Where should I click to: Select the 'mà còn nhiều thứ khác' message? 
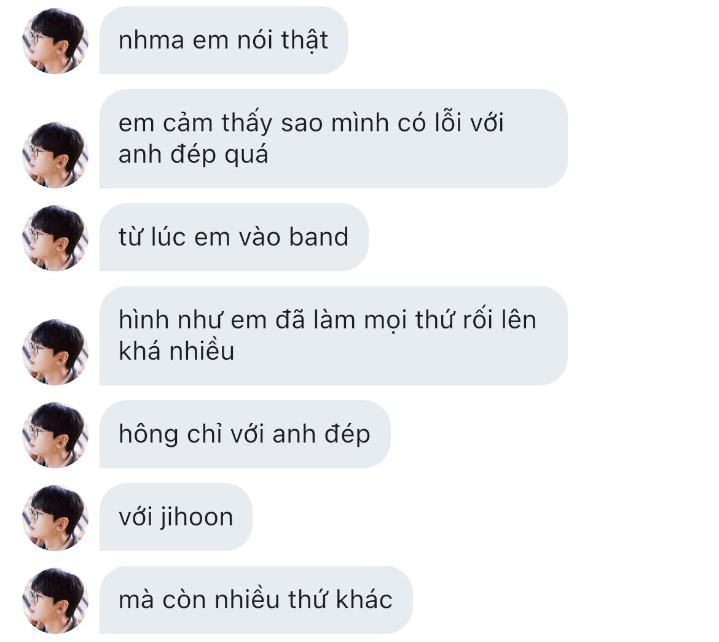[x=256, y=600]
